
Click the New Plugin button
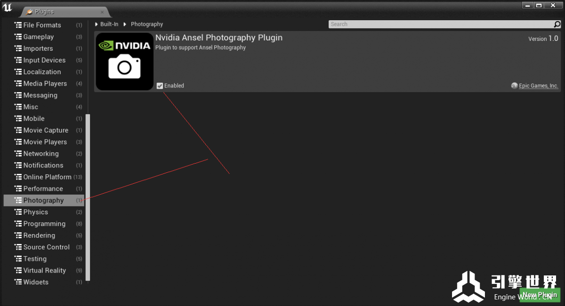pyautogui.click(x=540, y=295)
